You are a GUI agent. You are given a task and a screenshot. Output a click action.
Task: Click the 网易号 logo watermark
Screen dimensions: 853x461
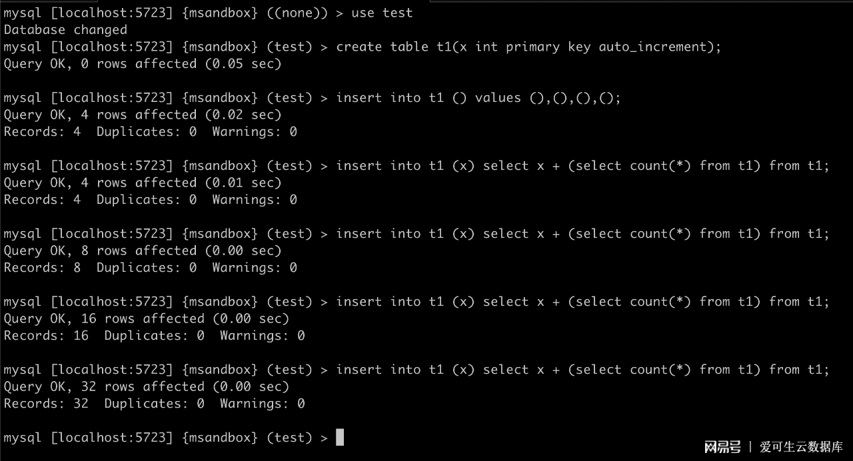point(722,447)
